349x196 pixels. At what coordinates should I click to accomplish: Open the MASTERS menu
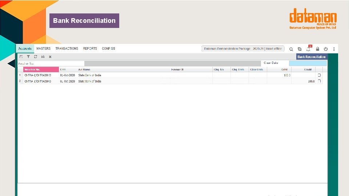tap(43, 48)
